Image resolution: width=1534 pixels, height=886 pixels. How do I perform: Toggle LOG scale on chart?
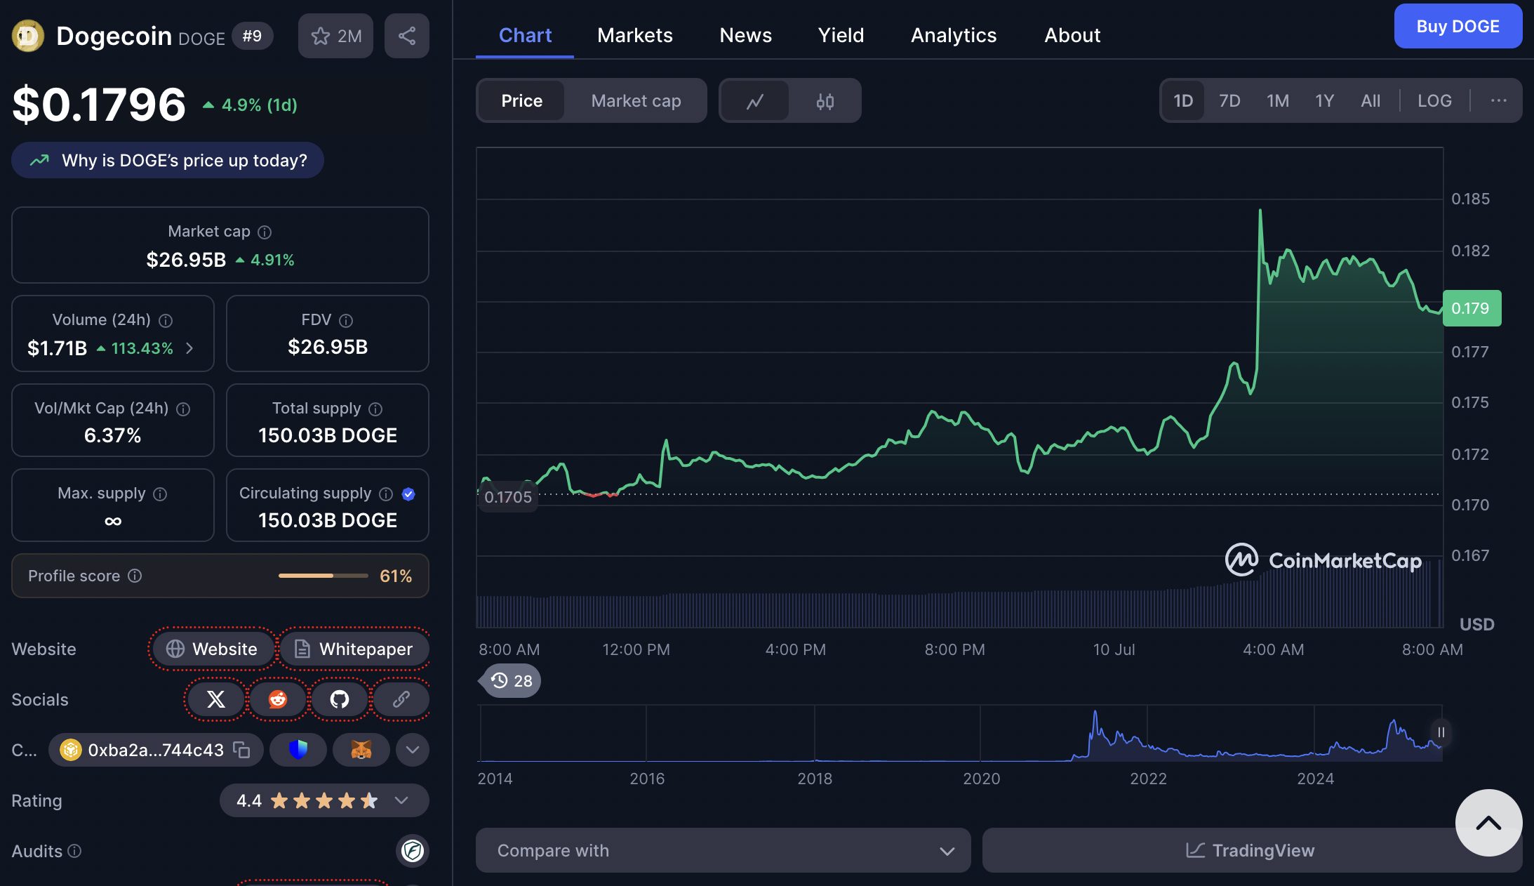pyautogui.click(x=1434, y=101)
